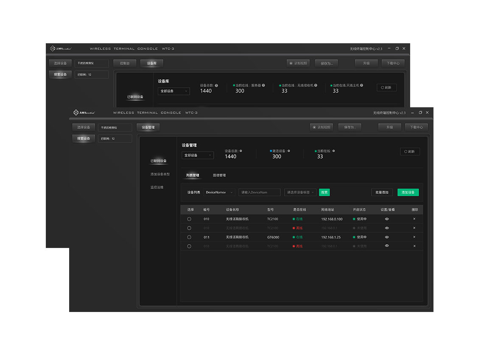Click help icon next to 激活设备
This screenshot has height=351, width=481.
(x=289, y=151)
